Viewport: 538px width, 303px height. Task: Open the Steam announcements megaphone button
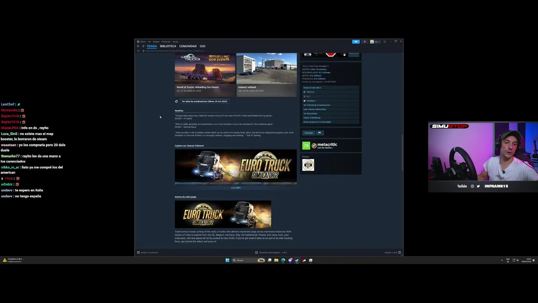pos(356,42)
